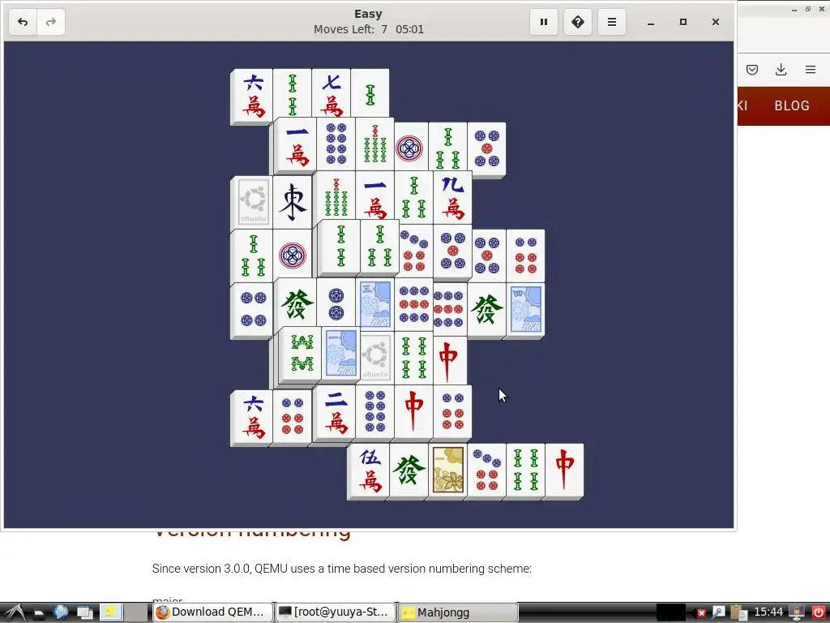Image resolution: width=830 pixels, height=623 pixels.
Task: Launch the web browser globe icon in taskbar
Action: [x=60, y=612]
